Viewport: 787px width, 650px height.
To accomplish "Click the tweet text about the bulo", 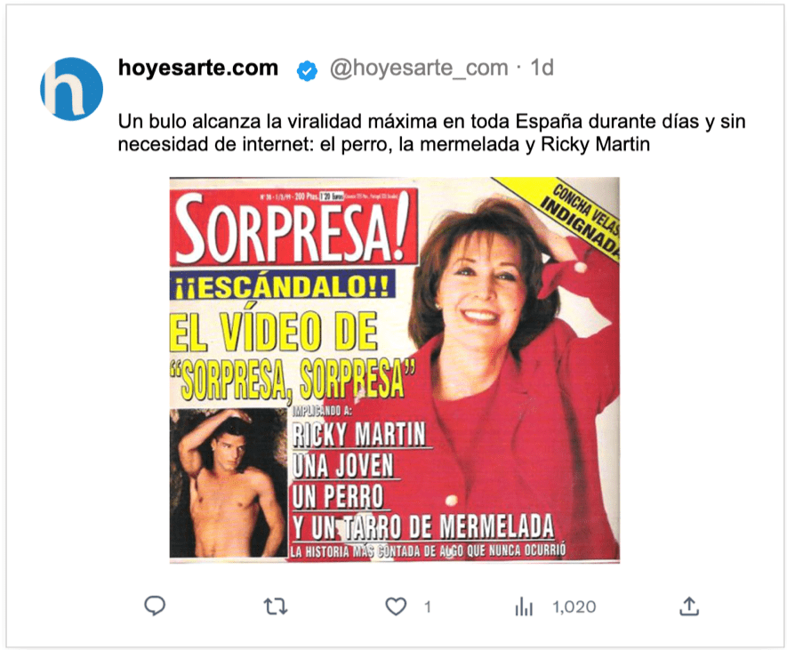I will tap(431, 132).
